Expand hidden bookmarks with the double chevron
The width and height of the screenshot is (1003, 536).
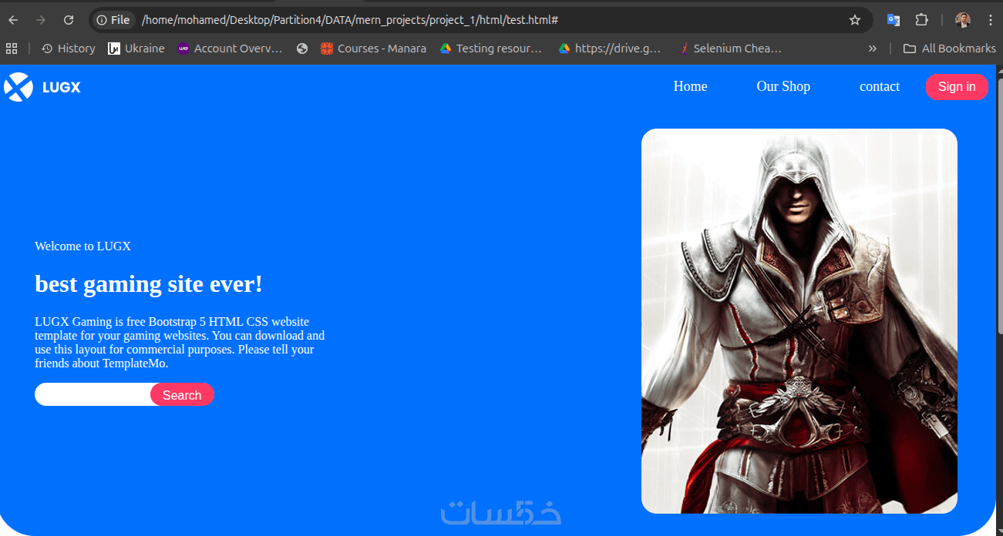[x=872, y=49]
